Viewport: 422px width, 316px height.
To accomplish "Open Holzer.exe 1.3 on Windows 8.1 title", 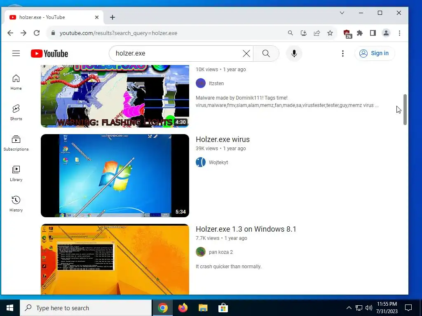I will click(246, 229).
